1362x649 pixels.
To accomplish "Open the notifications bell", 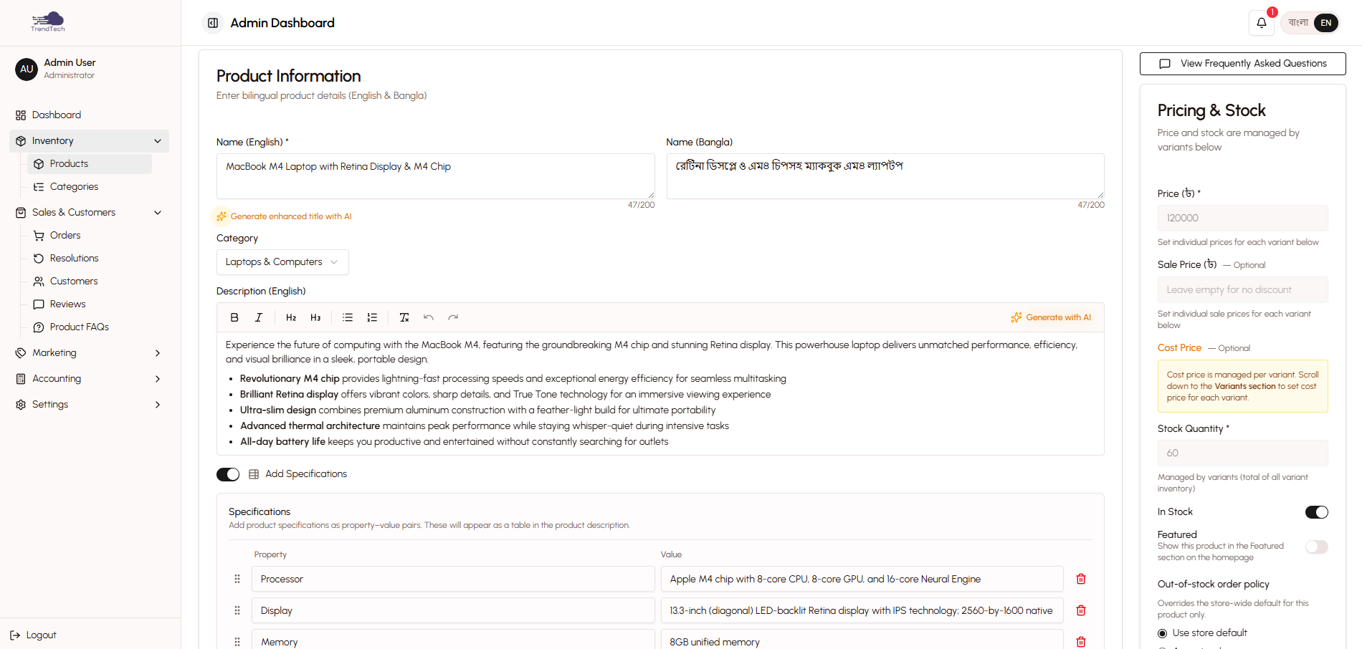I will 1261,23.
